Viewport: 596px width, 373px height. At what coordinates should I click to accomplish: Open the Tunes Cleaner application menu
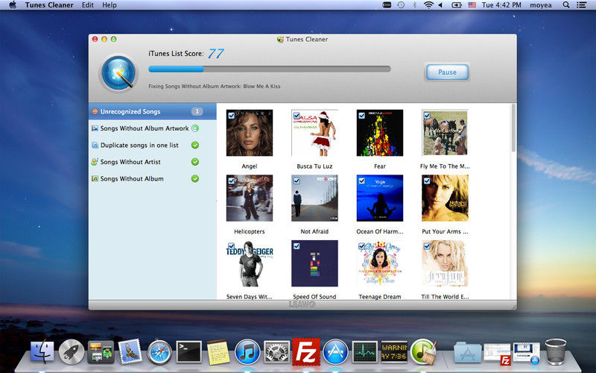coord(49,5)
